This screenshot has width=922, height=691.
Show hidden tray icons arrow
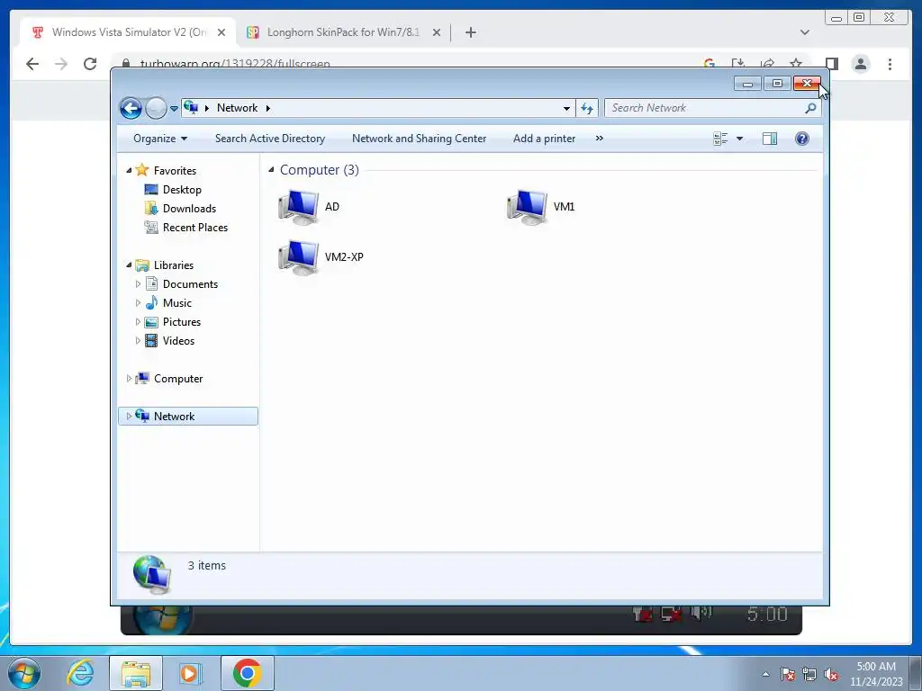point(765,674)
